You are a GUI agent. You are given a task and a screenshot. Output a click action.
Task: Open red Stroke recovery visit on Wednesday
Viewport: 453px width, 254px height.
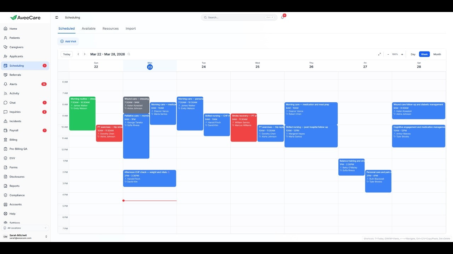click(x=243, y=128)
